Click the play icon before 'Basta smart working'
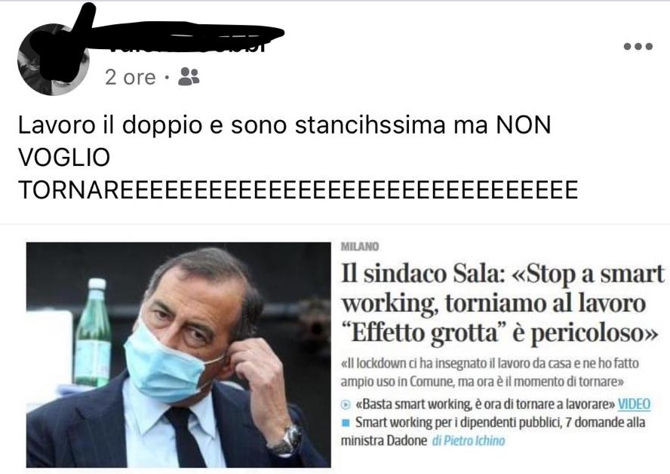Viewport: 670px width, 474px height. (x=346, y=405)
